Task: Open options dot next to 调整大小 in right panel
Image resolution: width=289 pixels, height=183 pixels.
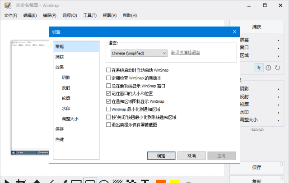Action: [279, 121]
